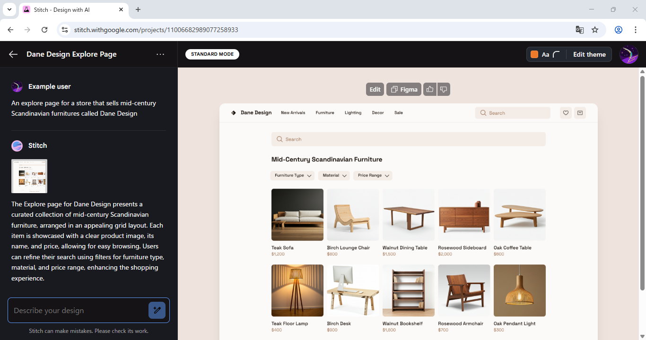Click the thumbs down feedback icon

click(x=444, y=89)
